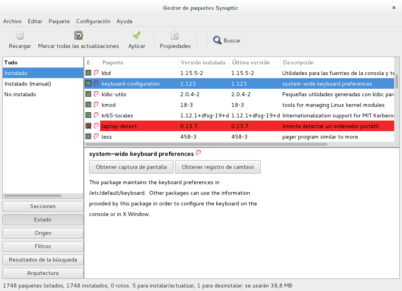Toggle status checkbox for less package
The height and width of the screenshot is (291, 402).
(x=88, y=136)
